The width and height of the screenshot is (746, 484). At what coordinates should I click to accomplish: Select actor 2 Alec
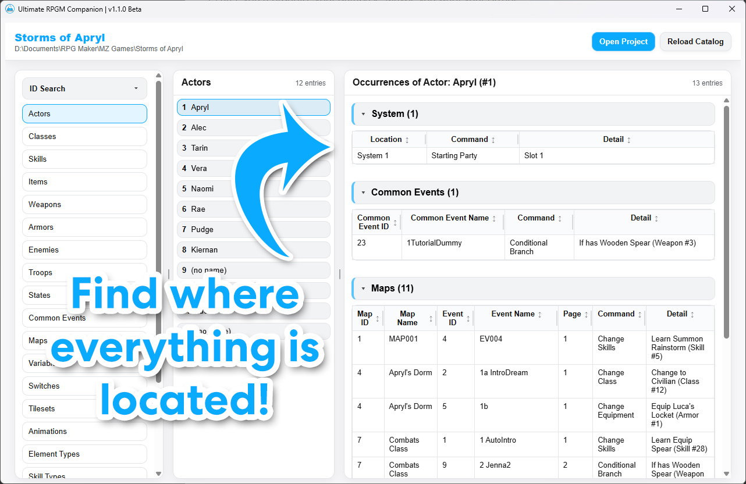254,128
